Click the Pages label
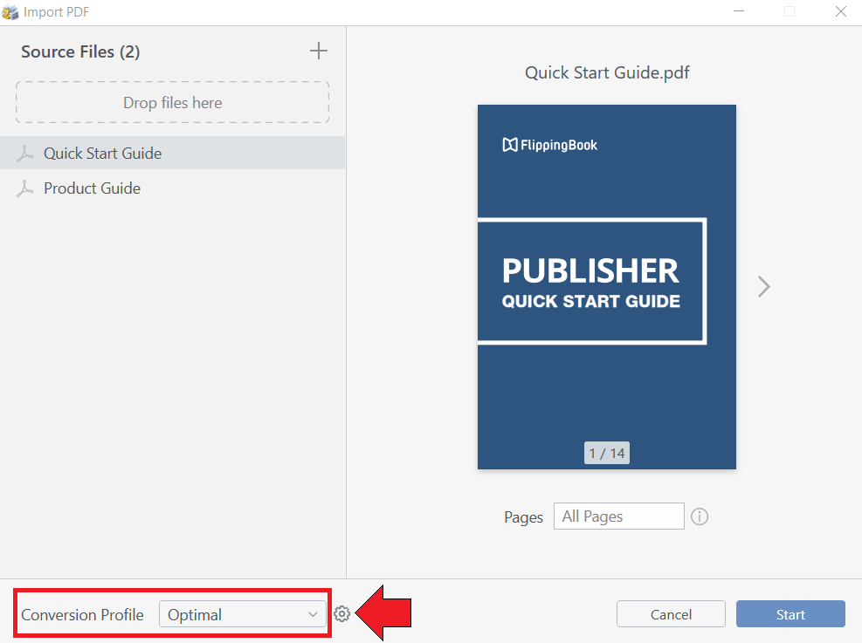Viewport: 862px width, 643px height. coord(523,517)
